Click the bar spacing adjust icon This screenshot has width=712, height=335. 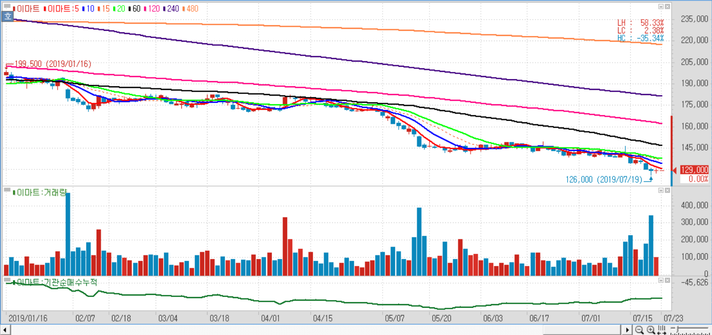662,330
